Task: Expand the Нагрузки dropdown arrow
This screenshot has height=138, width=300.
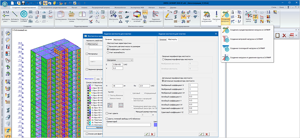Action: coord(216,21)
